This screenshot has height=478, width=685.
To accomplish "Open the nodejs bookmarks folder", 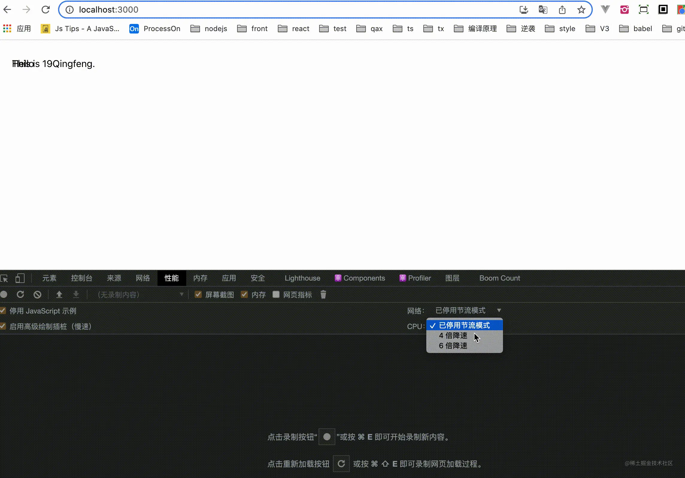I will click(209, 29).
